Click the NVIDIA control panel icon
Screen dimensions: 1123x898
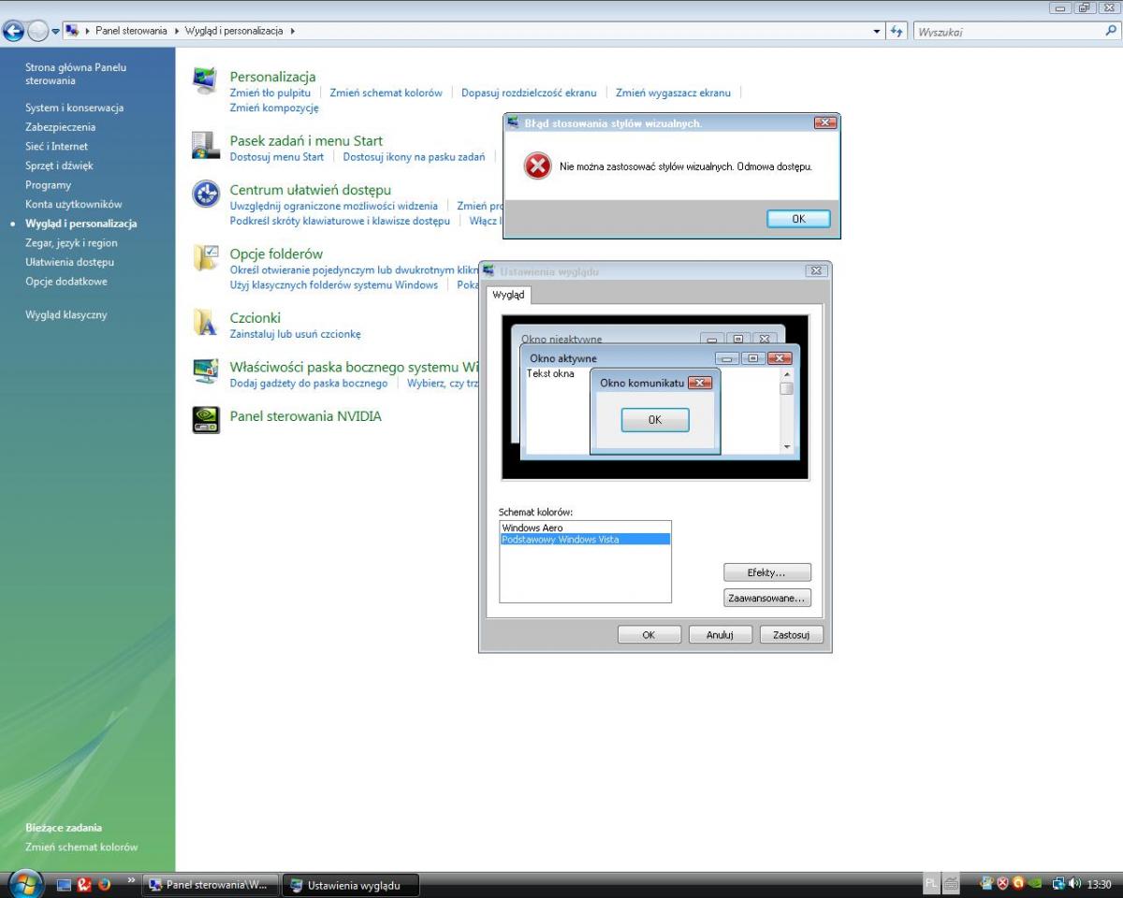point(205,421)
